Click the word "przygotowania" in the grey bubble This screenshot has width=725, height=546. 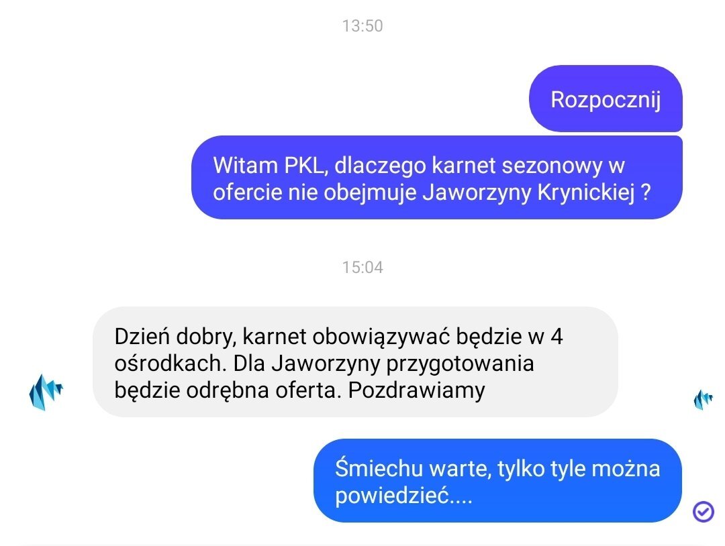tap(460, 364)
